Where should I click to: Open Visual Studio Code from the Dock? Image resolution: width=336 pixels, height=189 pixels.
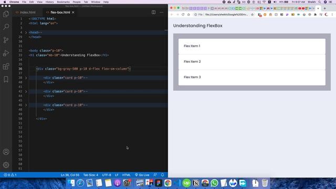[x=177, y=183]
